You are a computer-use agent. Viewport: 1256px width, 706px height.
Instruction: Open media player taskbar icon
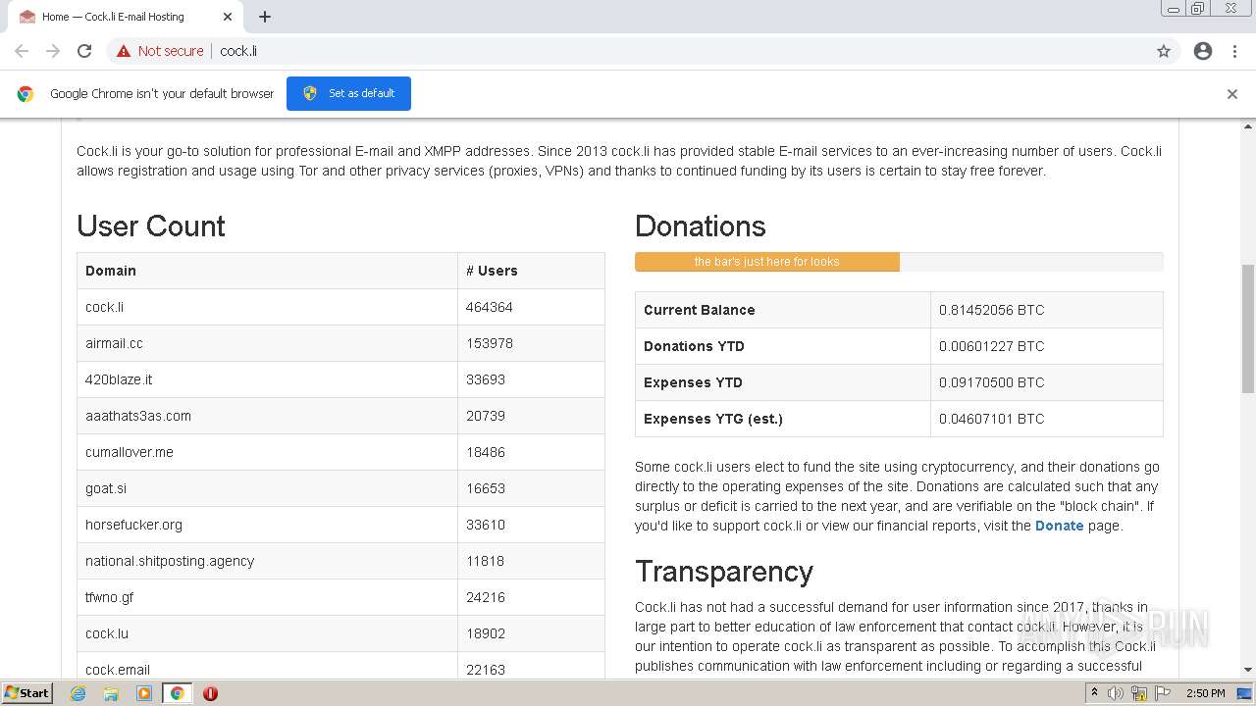(144, 693)
